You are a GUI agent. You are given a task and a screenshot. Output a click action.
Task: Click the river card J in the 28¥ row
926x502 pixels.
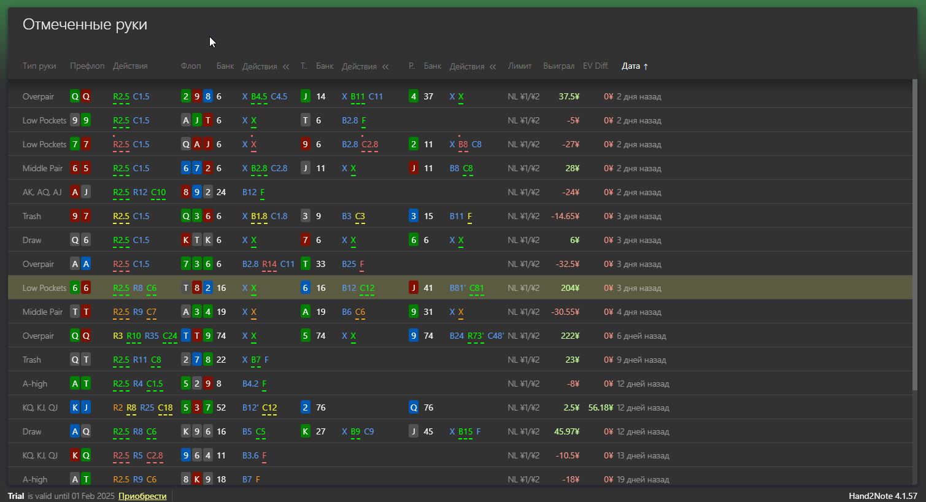[414, 168]
